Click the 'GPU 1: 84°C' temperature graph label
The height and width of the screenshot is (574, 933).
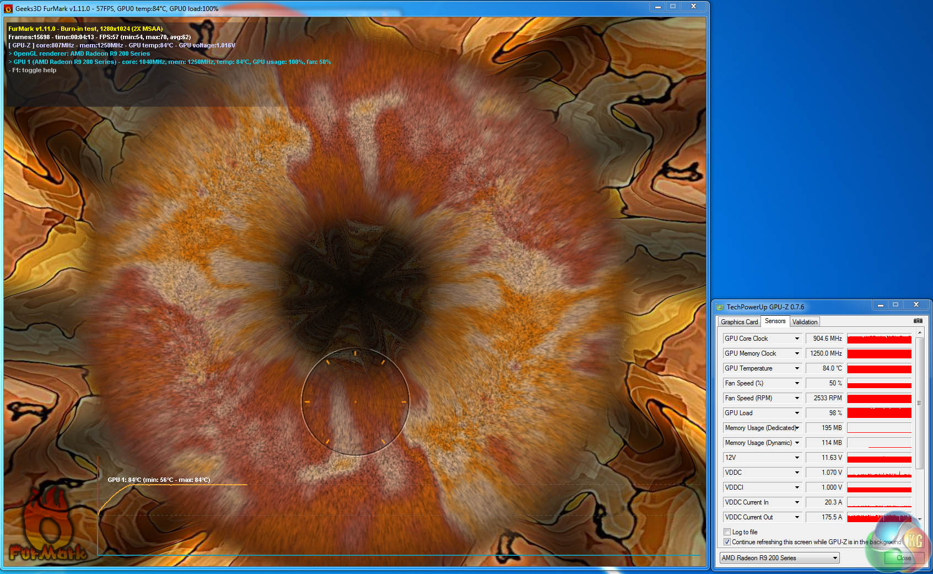click(159, 480)
